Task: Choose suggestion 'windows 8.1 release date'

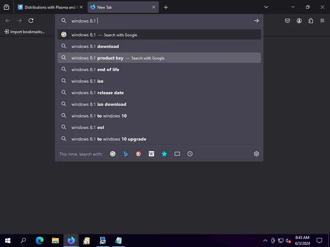Action: click(159, 92)
